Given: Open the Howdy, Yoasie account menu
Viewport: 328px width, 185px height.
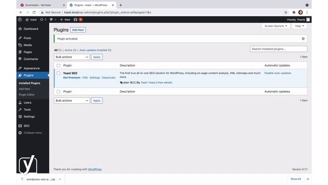Looking at the screenshot, I should tap(298, 20).
